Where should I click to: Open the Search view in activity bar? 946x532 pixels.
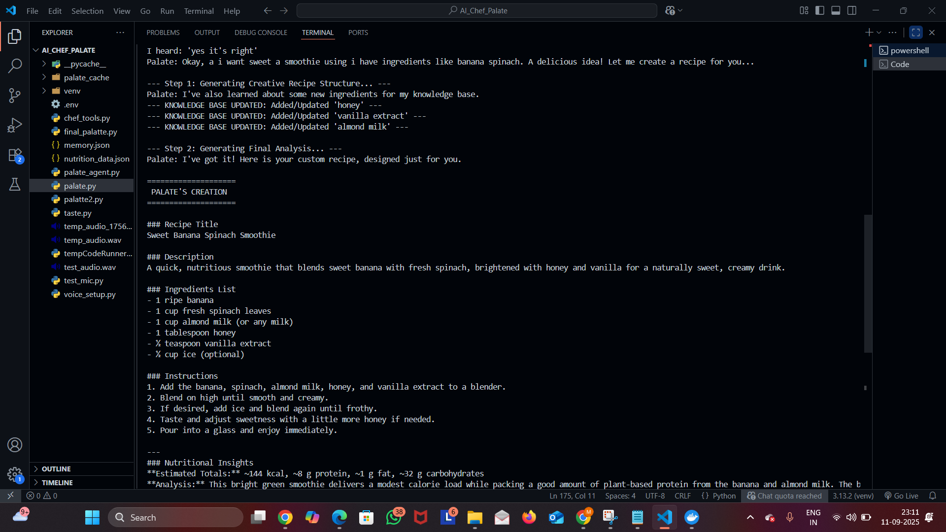coord(15,66)
